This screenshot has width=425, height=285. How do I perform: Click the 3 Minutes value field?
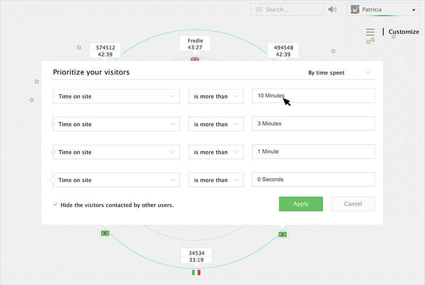click(x=313, y=123)
